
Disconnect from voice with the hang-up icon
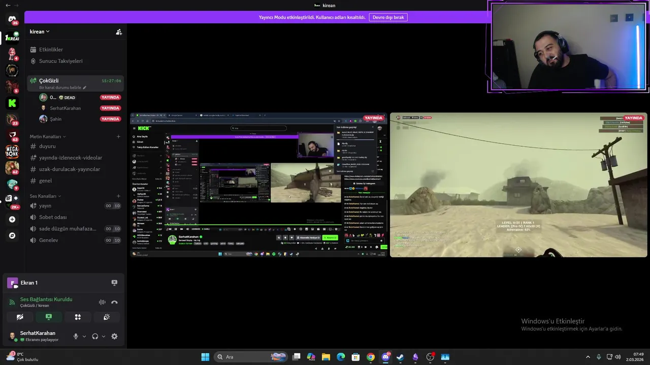(114, 302)
